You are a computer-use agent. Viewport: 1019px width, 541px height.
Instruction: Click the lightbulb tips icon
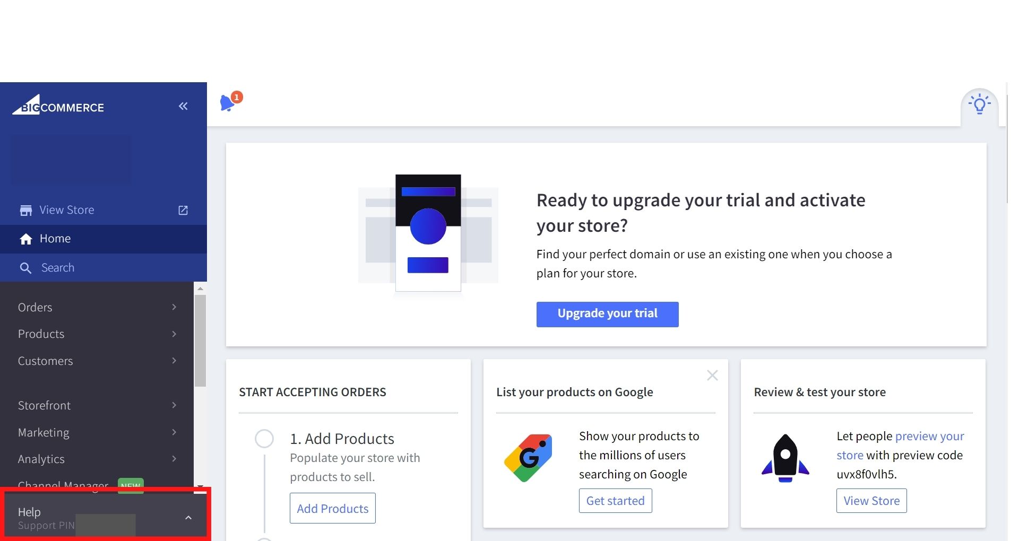point(980,104)
